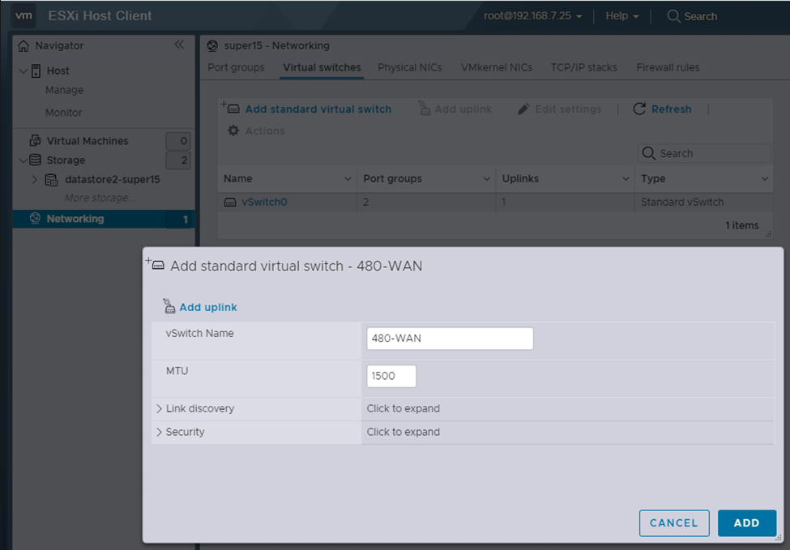Screen dimensions: 790x550
Task: Open the Firewall rules tab
Action: click(x=668, y=67)
